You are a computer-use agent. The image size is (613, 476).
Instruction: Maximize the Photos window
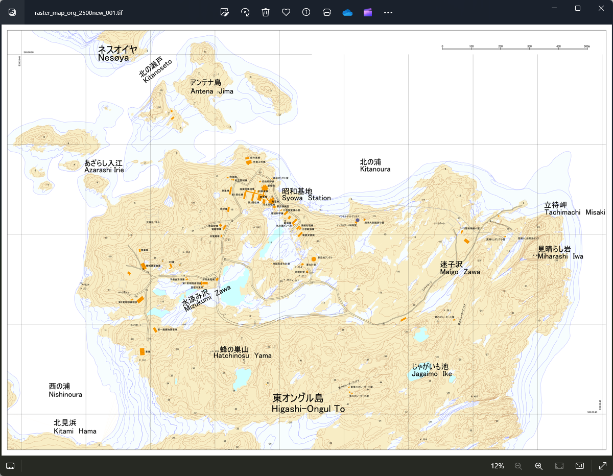click(x=577, y=8)
